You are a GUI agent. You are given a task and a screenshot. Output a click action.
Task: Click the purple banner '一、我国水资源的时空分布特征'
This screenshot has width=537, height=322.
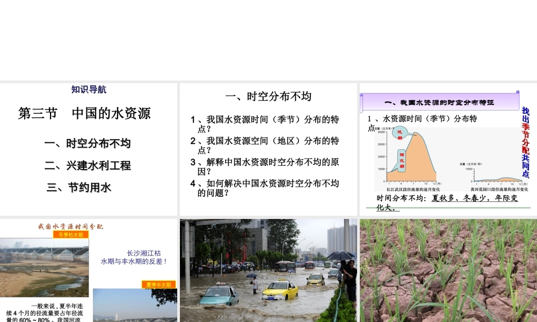(x=440, y=103)
